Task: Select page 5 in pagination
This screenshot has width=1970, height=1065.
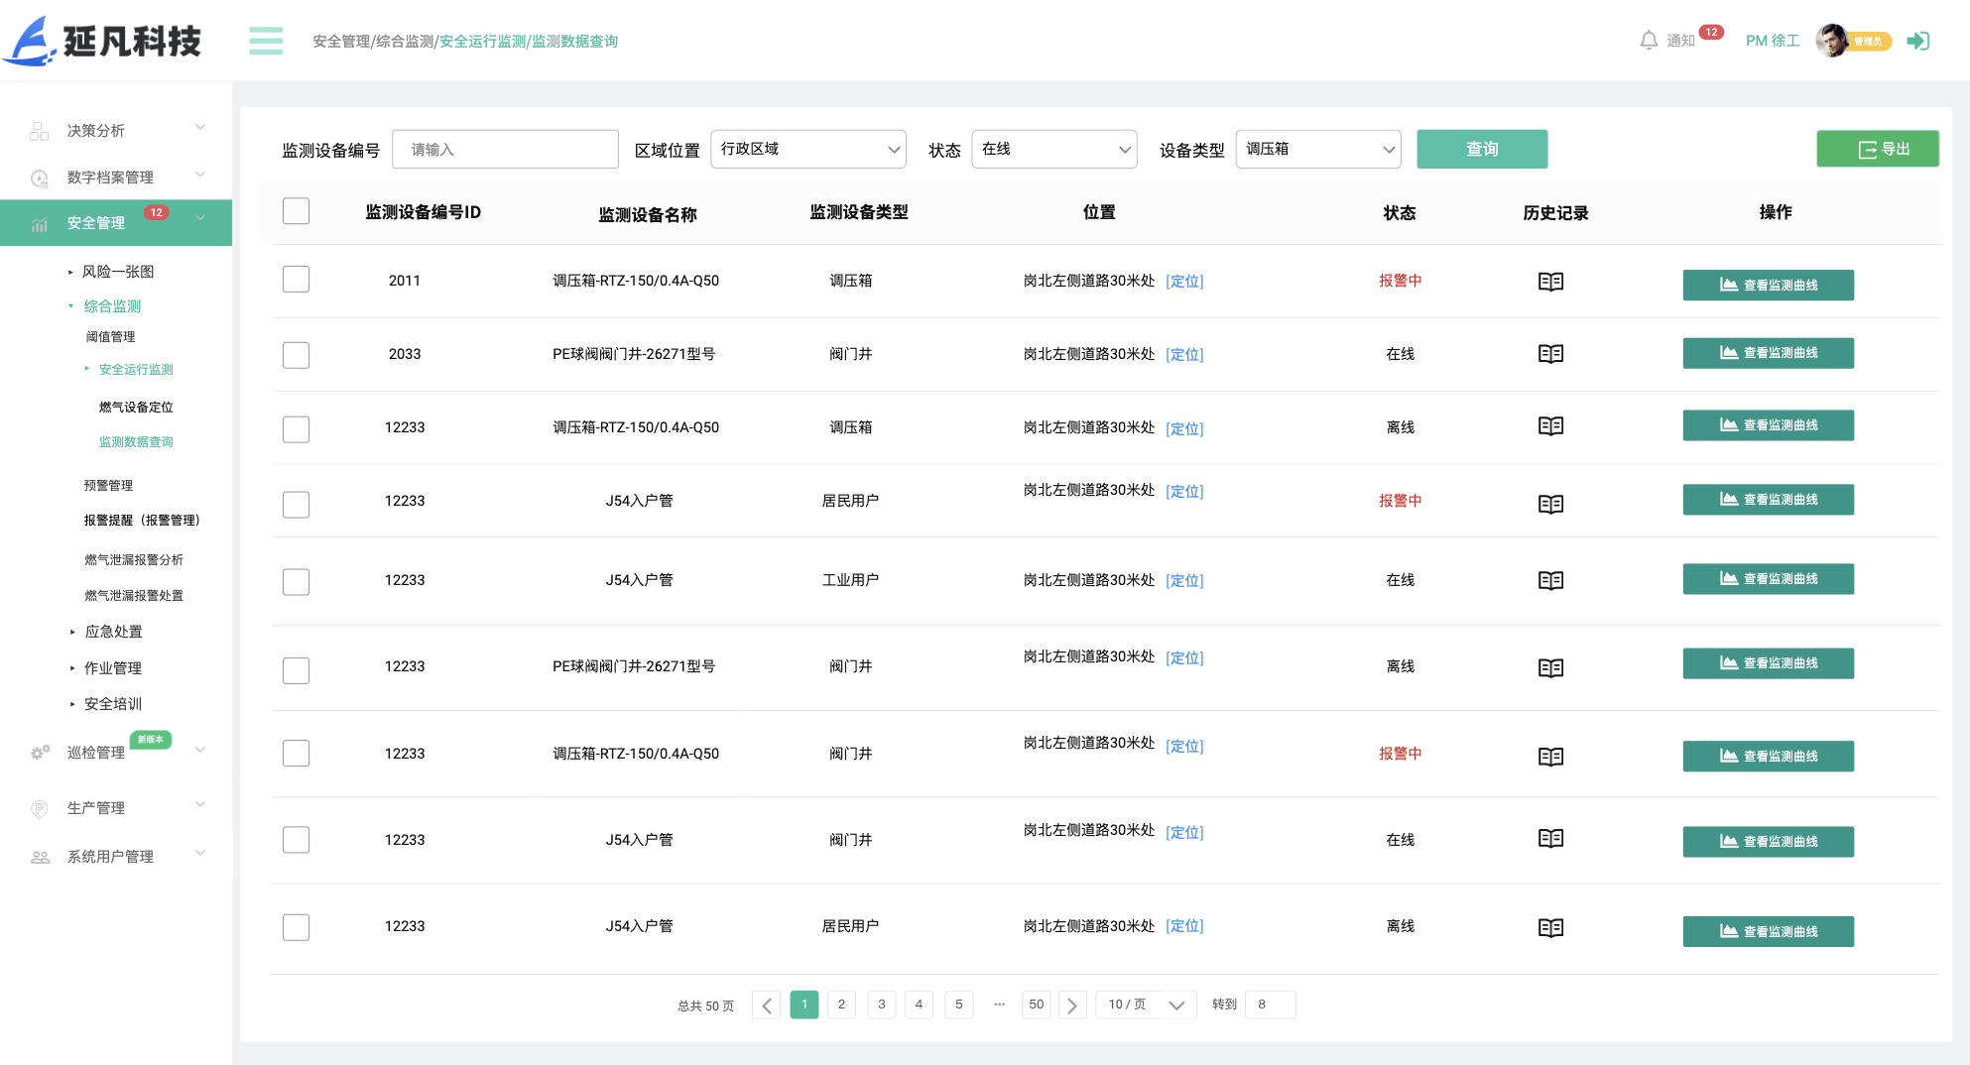Action: pyautogui.click(x=958, y=1005)
